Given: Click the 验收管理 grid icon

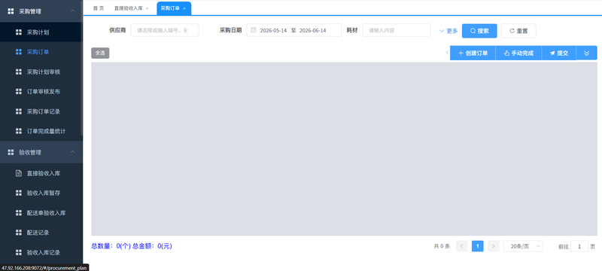Looking at the screenshot, I should [11, 152].
